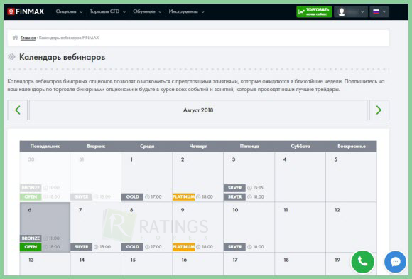
Task: Click the green Торговать button
Action: tap(314, 11)
